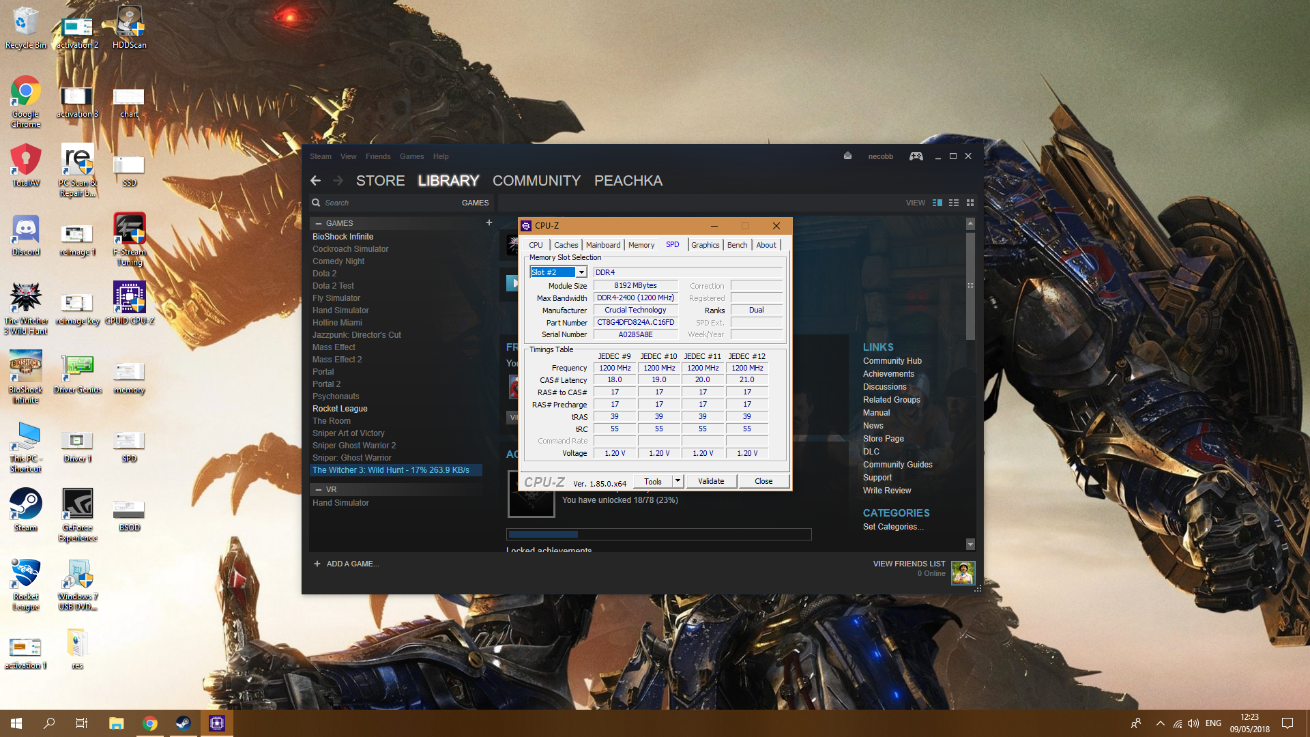1310x737 pixels.
Task: Click ADD A GAME in Steam
Action: click(x=347, y=564)
